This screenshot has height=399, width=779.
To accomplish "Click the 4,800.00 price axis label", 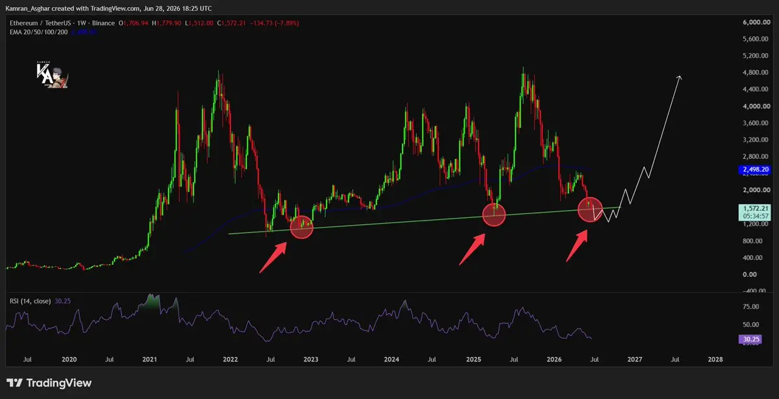I will (x=755, y=73).
